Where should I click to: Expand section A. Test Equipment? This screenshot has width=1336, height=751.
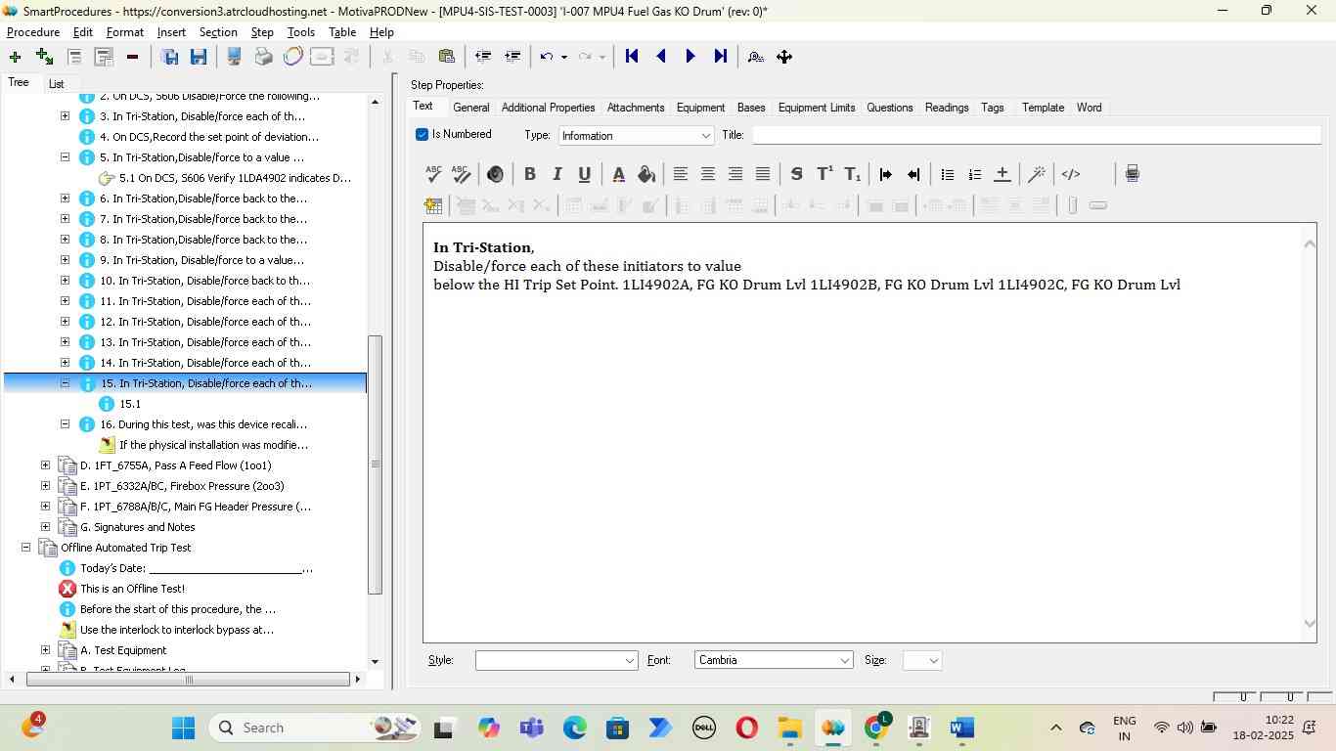(x=45, y=650)
